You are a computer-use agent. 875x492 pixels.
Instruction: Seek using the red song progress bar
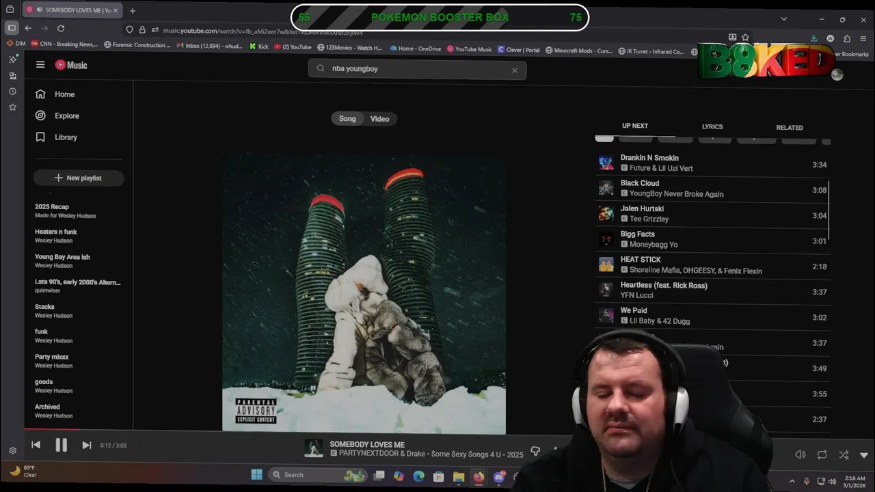click(52, 430)
